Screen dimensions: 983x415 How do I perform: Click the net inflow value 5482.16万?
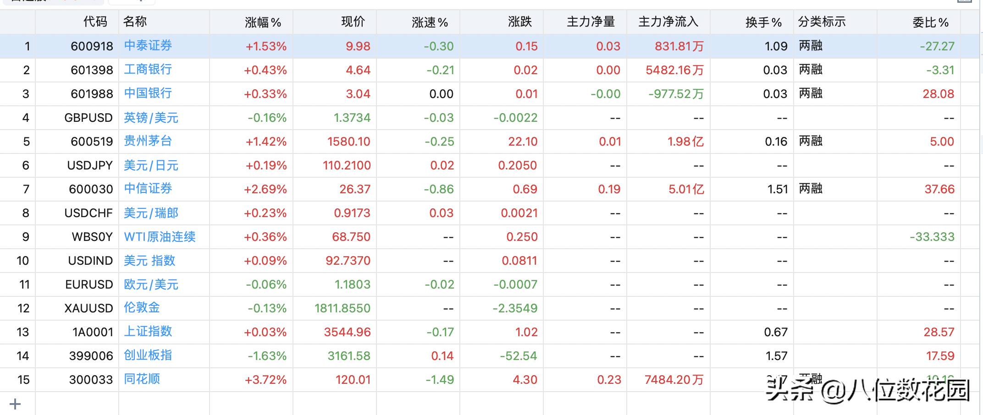click(674, 70)
